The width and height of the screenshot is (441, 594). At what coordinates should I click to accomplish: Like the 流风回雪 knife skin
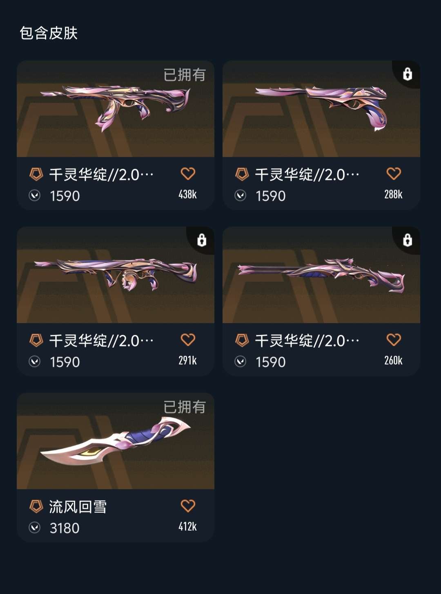(x=188, y=506)
